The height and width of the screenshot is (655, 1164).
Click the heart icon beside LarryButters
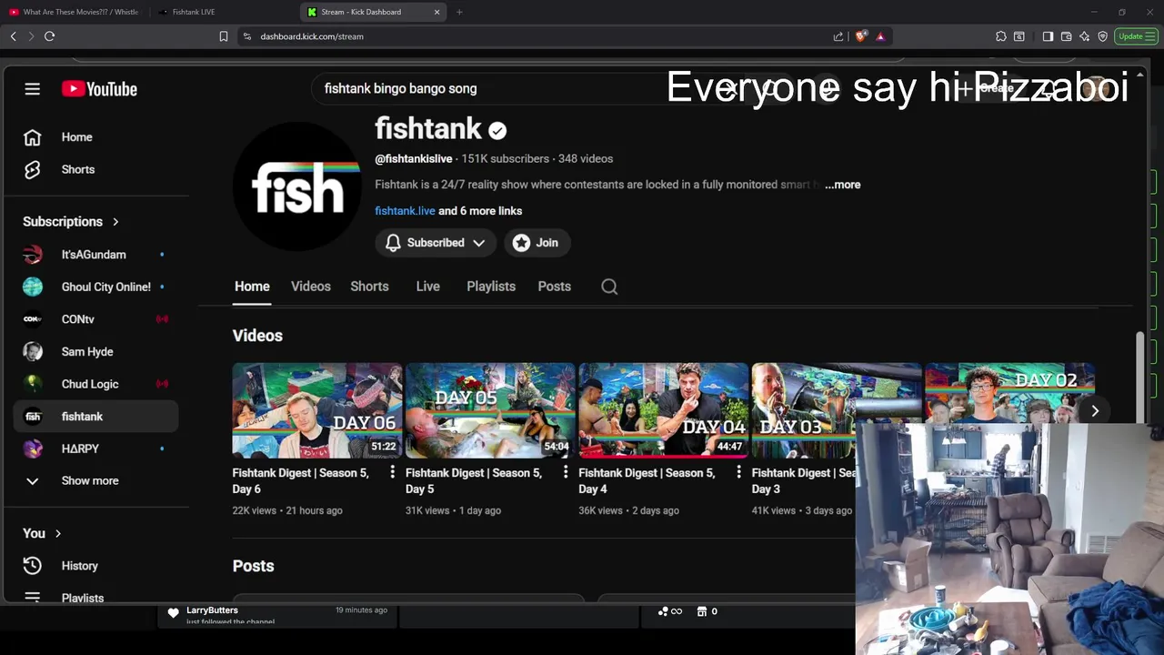click(174, 613)
